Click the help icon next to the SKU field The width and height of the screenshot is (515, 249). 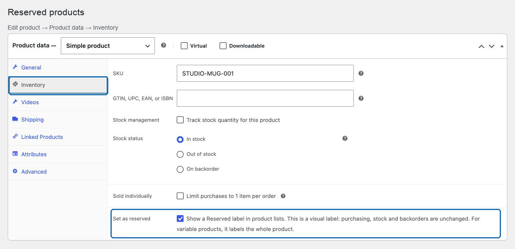coord(361,73)
